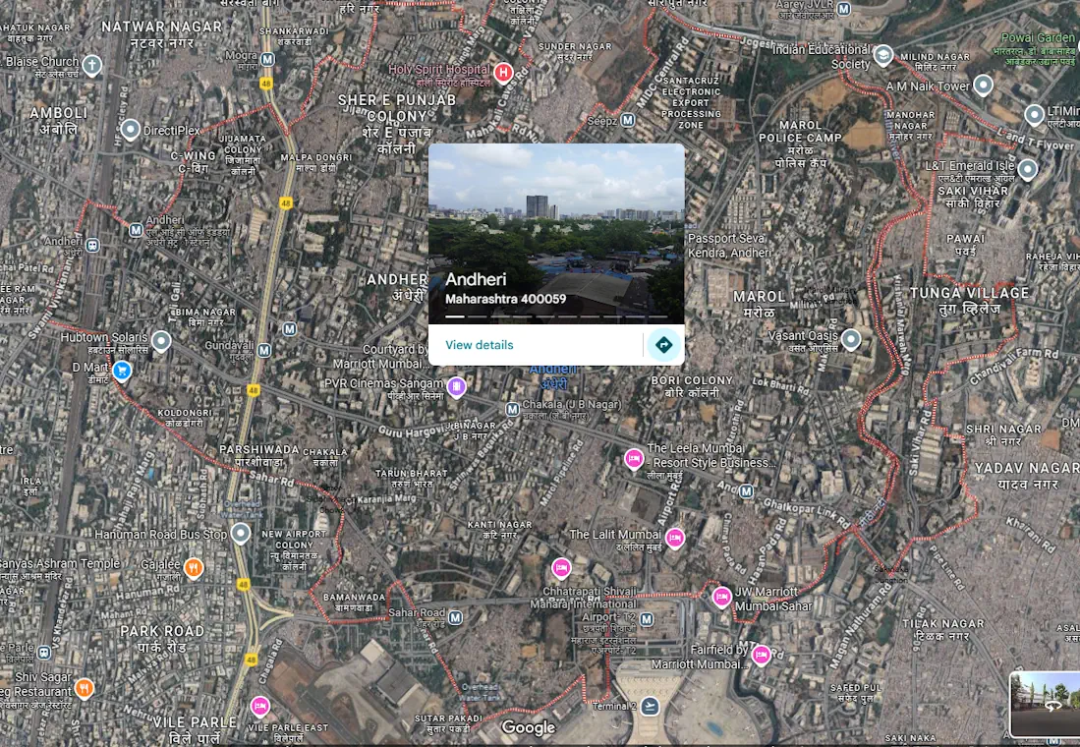Open The Leela Mumbai hotel pin
This screenshot has width=1080, height=747.
(634, 458)
